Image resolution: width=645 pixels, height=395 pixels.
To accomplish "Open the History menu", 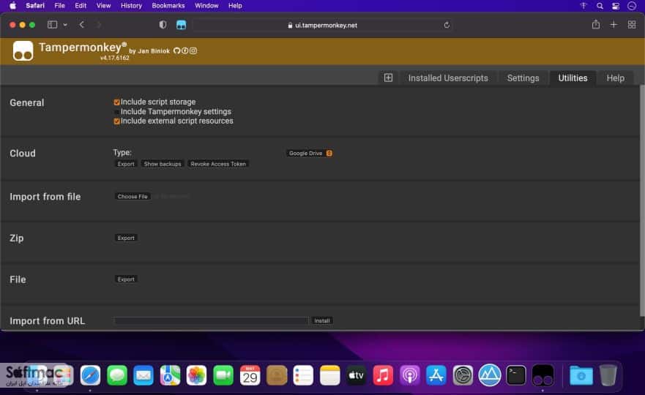I will (131, 6).
